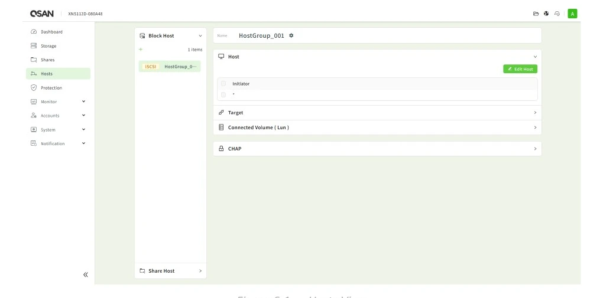This screenshot has width=603, height=298.
Task: Collapse the sidebar with double chevron
Action: coord(85,274)
